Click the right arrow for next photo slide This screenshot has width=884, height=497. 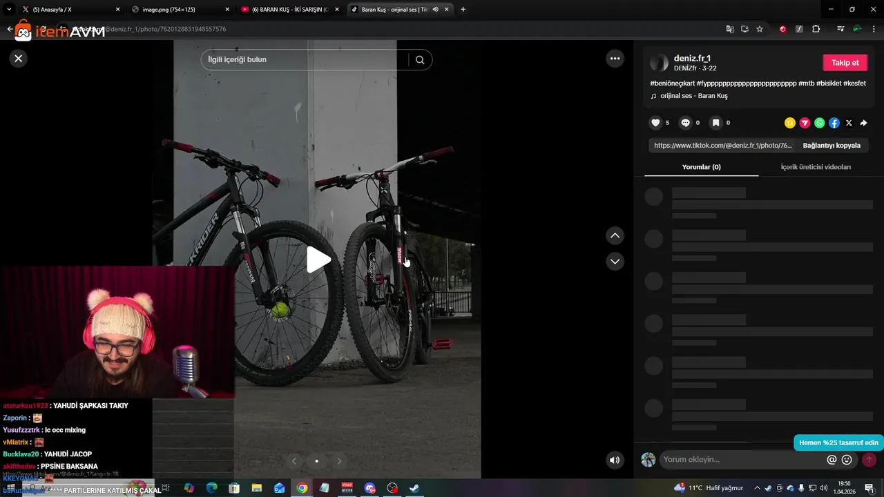coord(339,461)
